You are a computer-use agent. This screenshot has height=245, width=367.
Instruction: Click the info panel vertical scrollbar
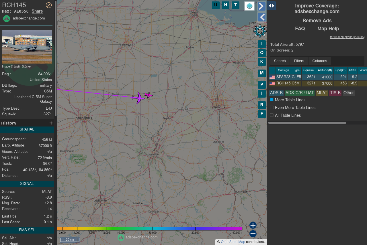pos(56,59)
